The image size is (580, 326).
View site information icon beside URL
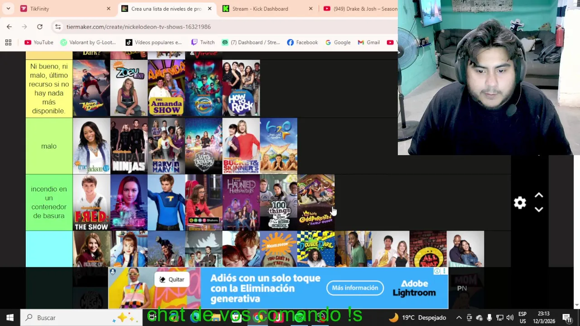tap(58, 27)
